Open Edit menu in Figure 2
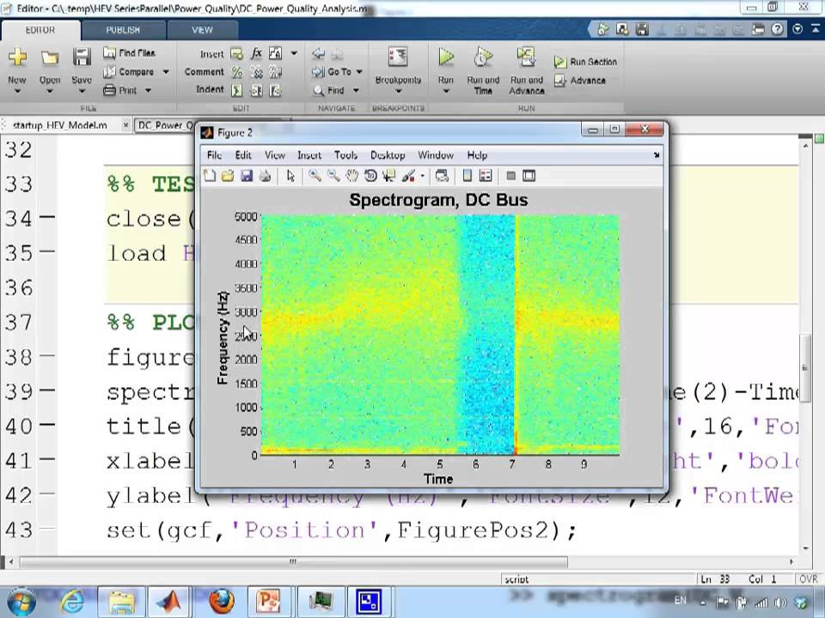The height and width of the screenshot is (618, 825). tap(243, 155)
